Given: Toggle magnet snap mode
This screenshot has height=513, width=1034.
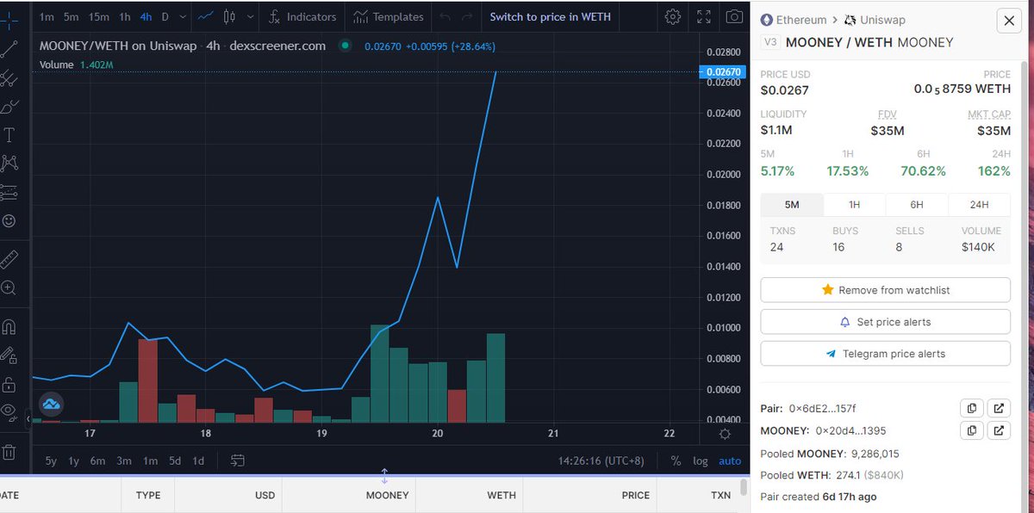Looking at the screenshot, I should point(9,327).
